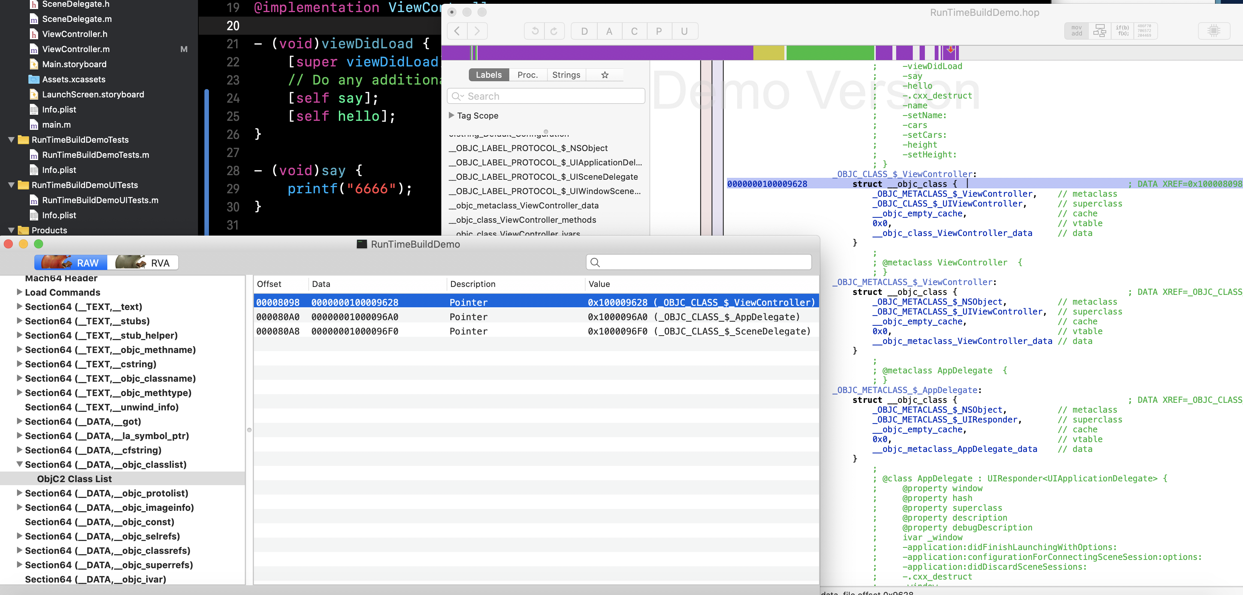This screenshot has width=1243, height=595.
Task: Mark selection as Procedure with P button
Action: pyautogui.click(x=659, y=31)
